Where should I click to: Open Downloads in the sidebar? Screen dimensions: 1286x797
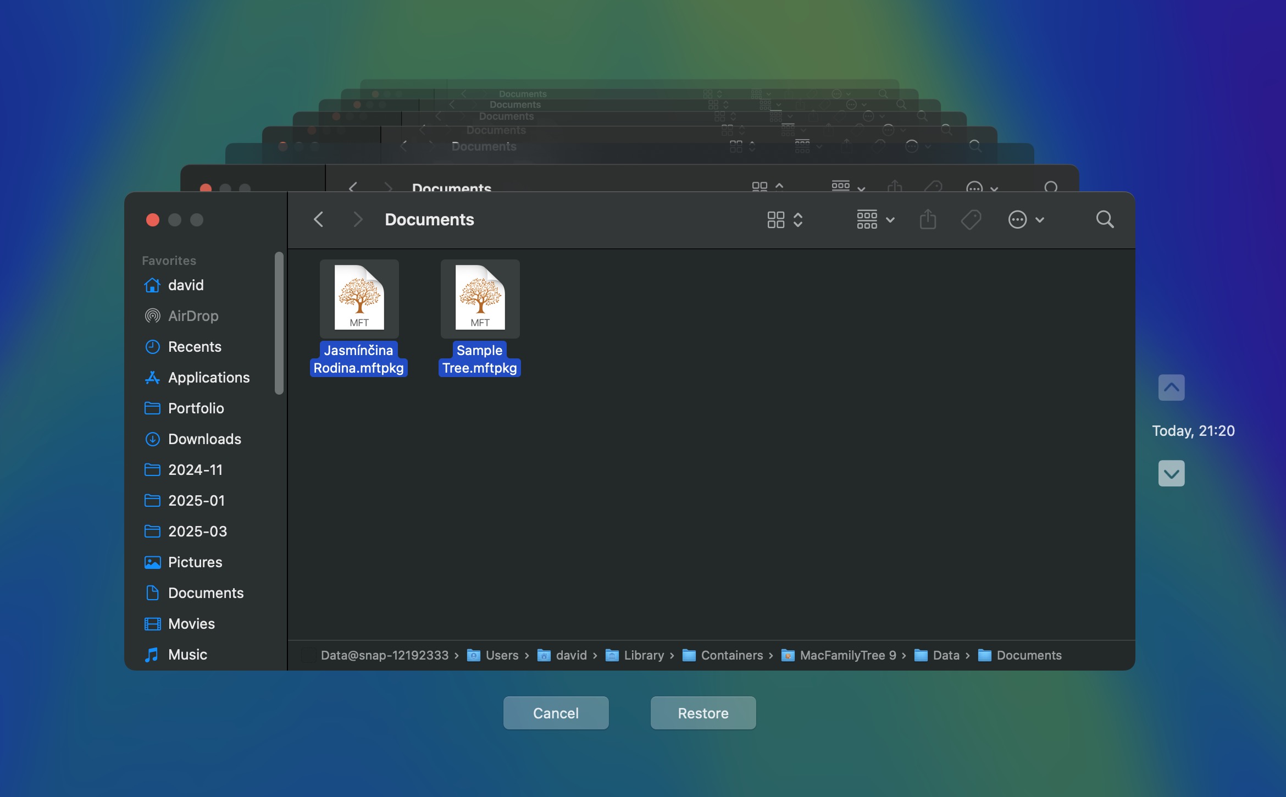204,439
